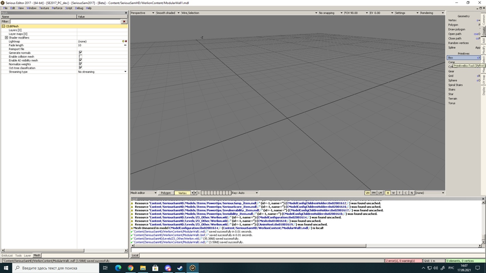Toggle the VM view mode button

click(367, 193)
